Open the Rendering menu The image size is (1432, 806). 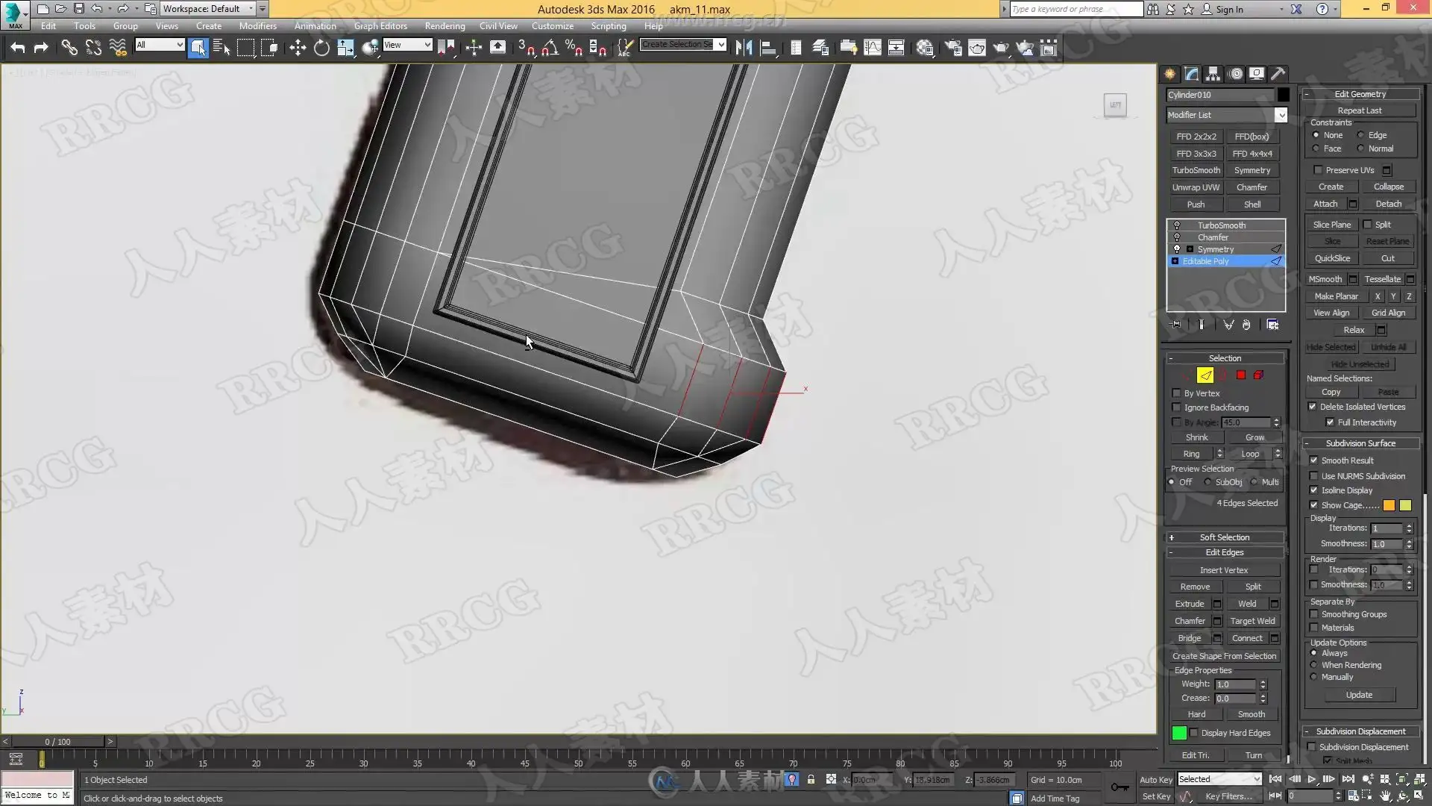(x=445, y=26)
